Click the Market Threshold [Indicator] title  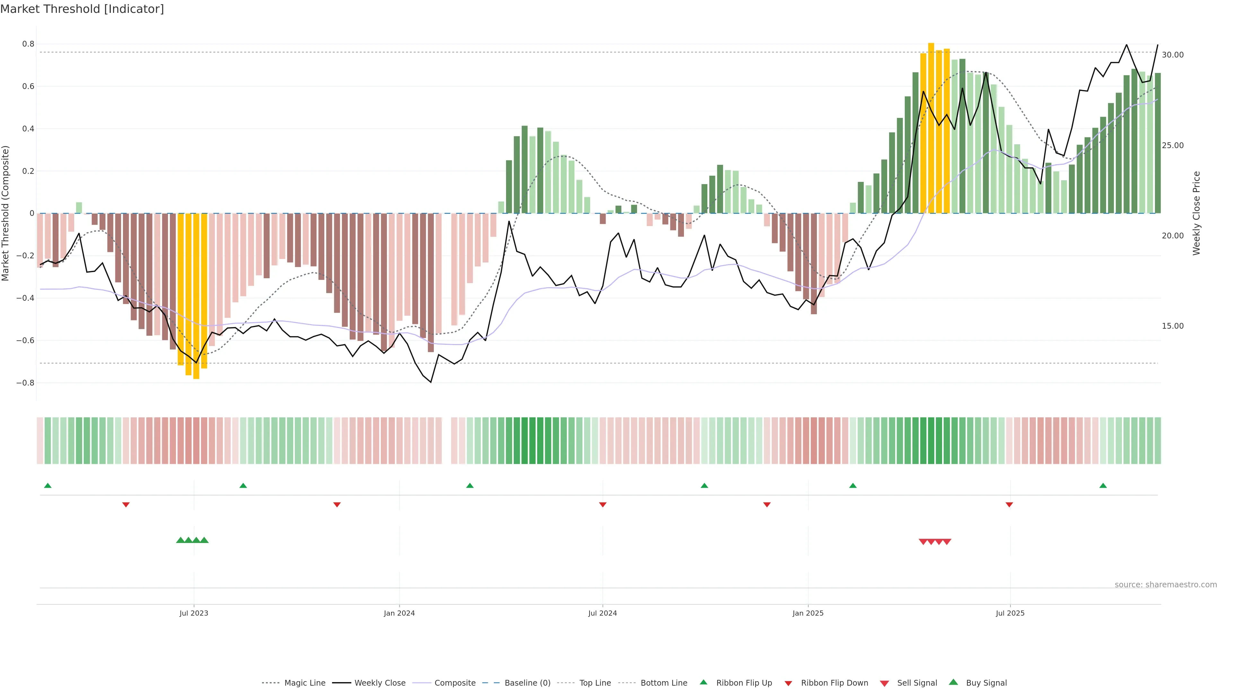click(x=82, y=9)
